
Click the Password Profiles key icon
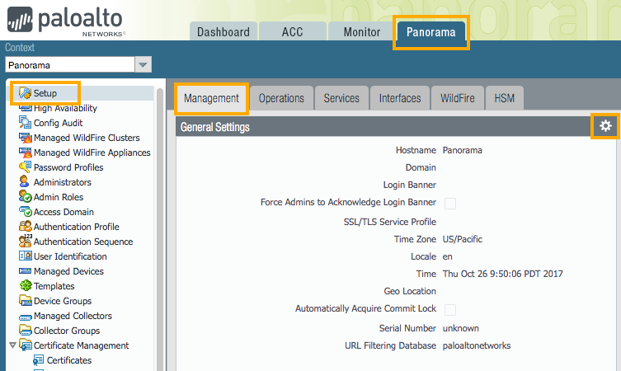tap(25, 167)
